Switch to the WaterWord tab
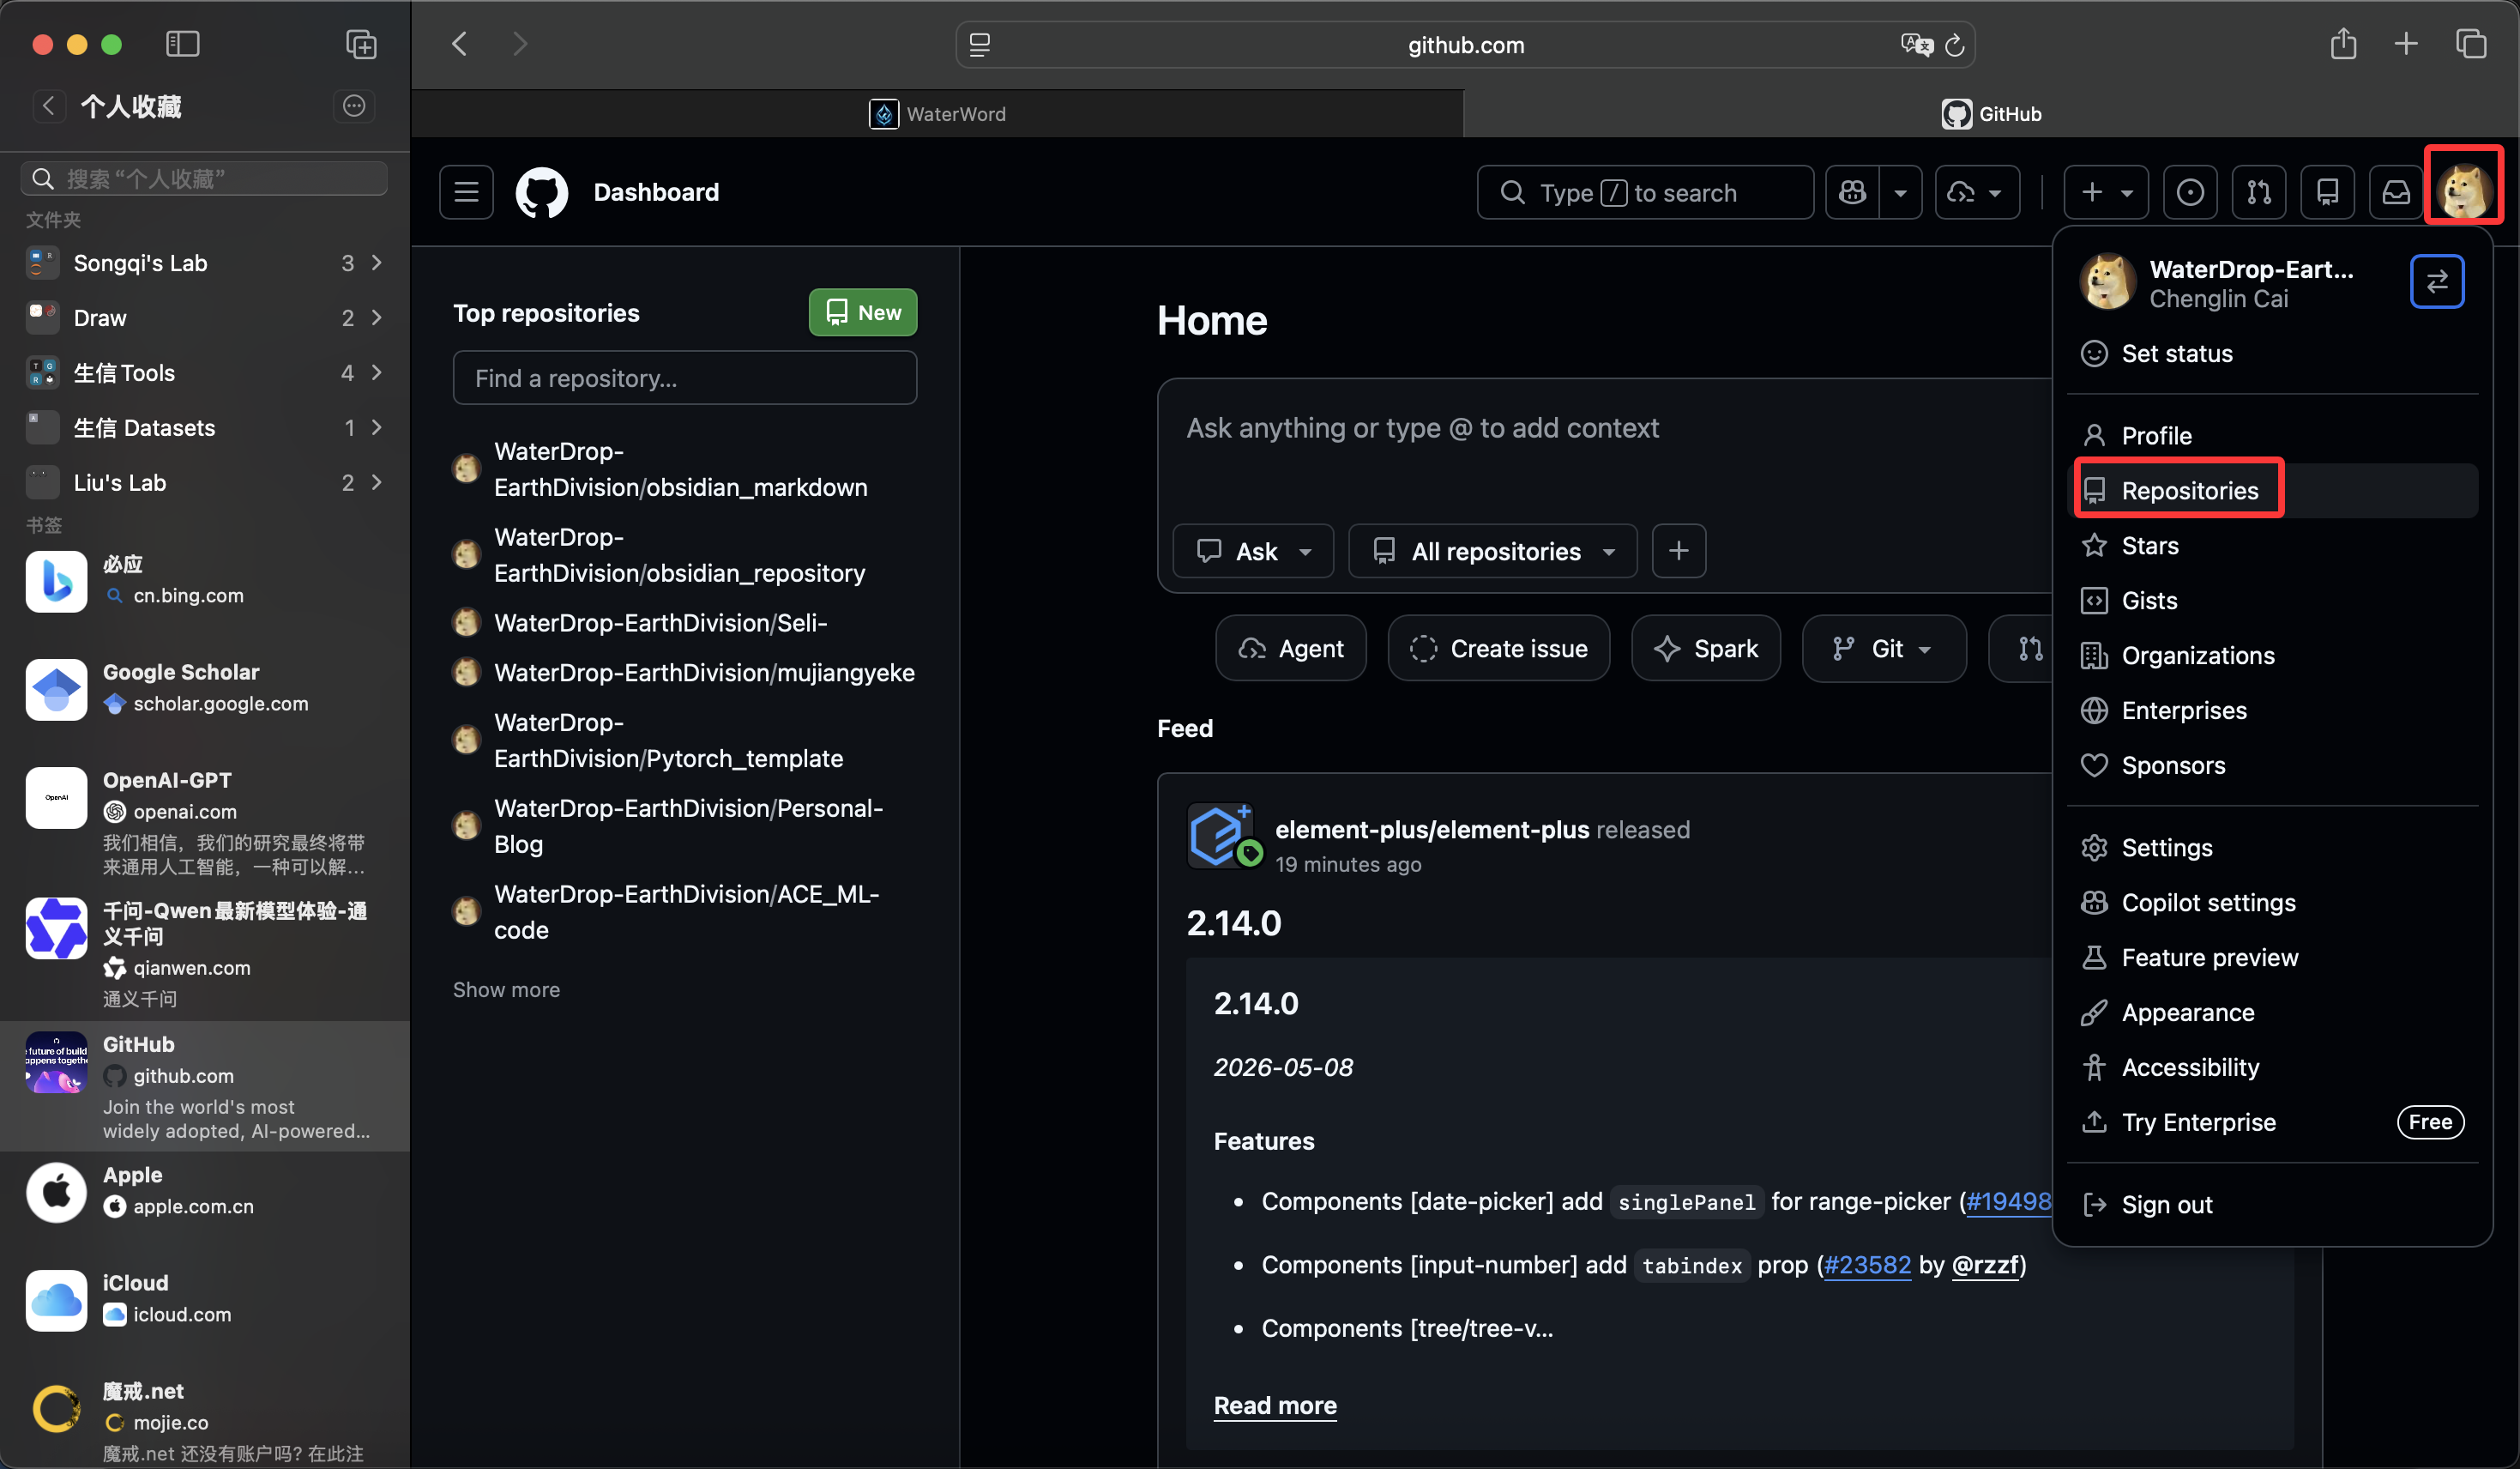The width and height of the screenshot is (2520, 1469). pos(937,114)
